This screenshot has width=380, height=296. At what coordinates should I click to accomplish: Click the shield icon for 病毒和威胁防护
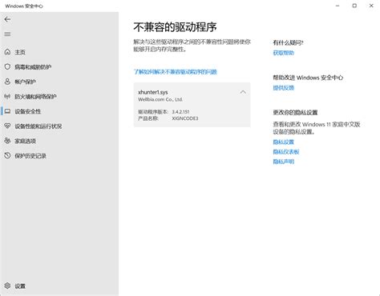pyautogui.click(x=7, y=66)
